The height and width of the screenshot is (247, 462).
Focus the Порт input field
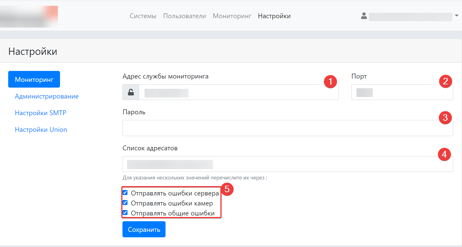tap(402, 92)
